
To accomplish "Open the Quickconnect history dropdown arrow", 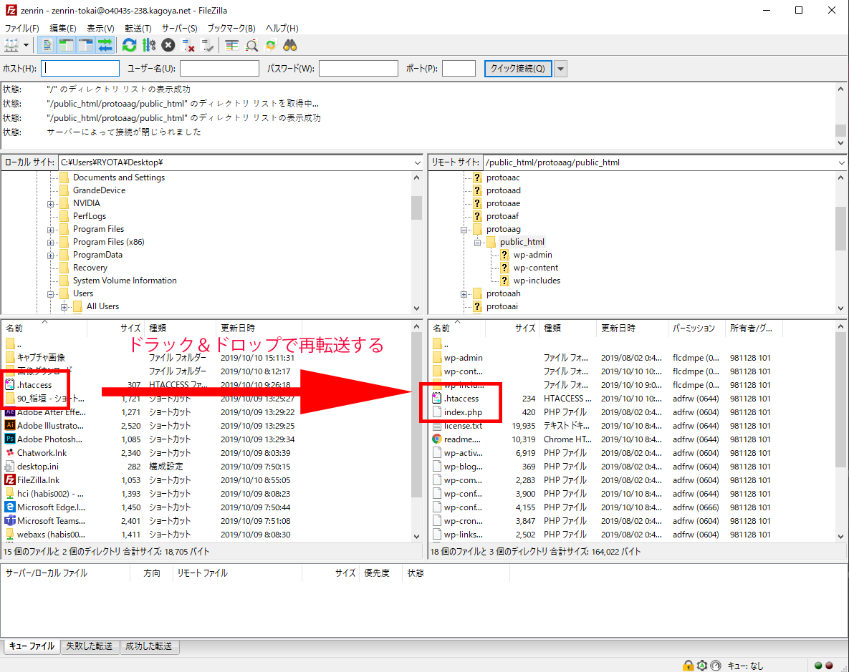I will [560, 69].
